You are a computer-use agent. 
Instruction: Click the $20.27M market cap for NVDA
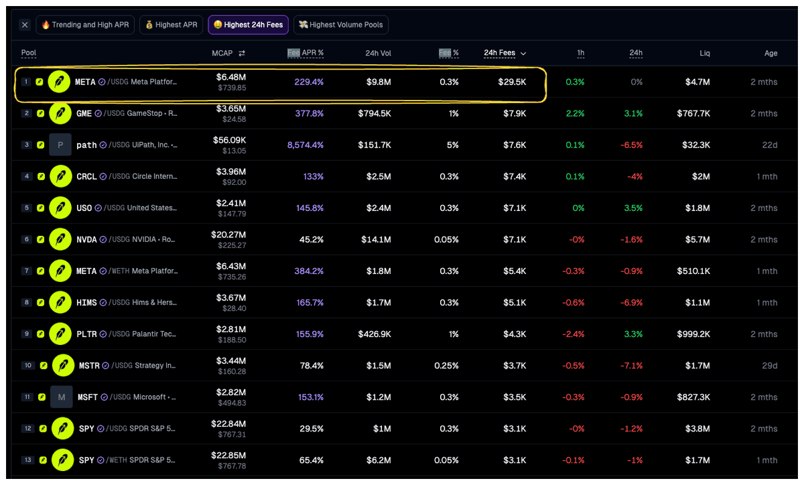click(x=229, y=234)
